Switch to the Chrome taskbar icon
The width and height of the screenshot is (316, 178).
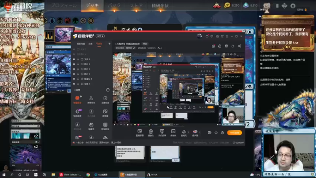[x=88, y=174]
